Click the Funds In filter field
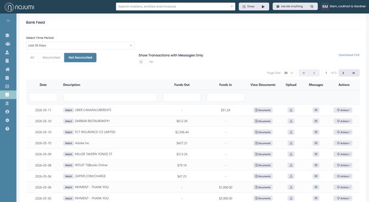369x202 pixels. coord(225,97)
